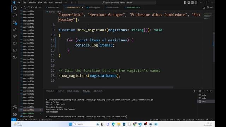
Task: Open the notifications bell in status bar
Action: tap(212, 120)
